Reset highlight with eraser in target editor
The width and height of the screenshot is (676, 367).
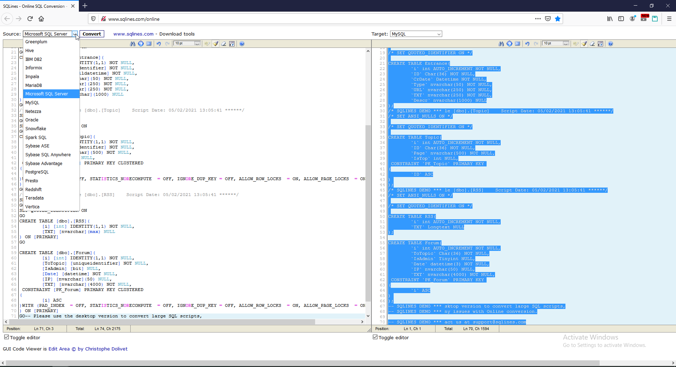coord(592,44)
